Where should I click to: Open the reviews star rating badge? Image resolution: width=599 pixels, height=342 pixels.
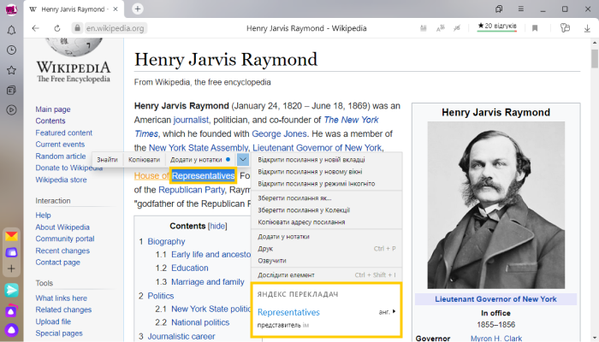(497, 27)
